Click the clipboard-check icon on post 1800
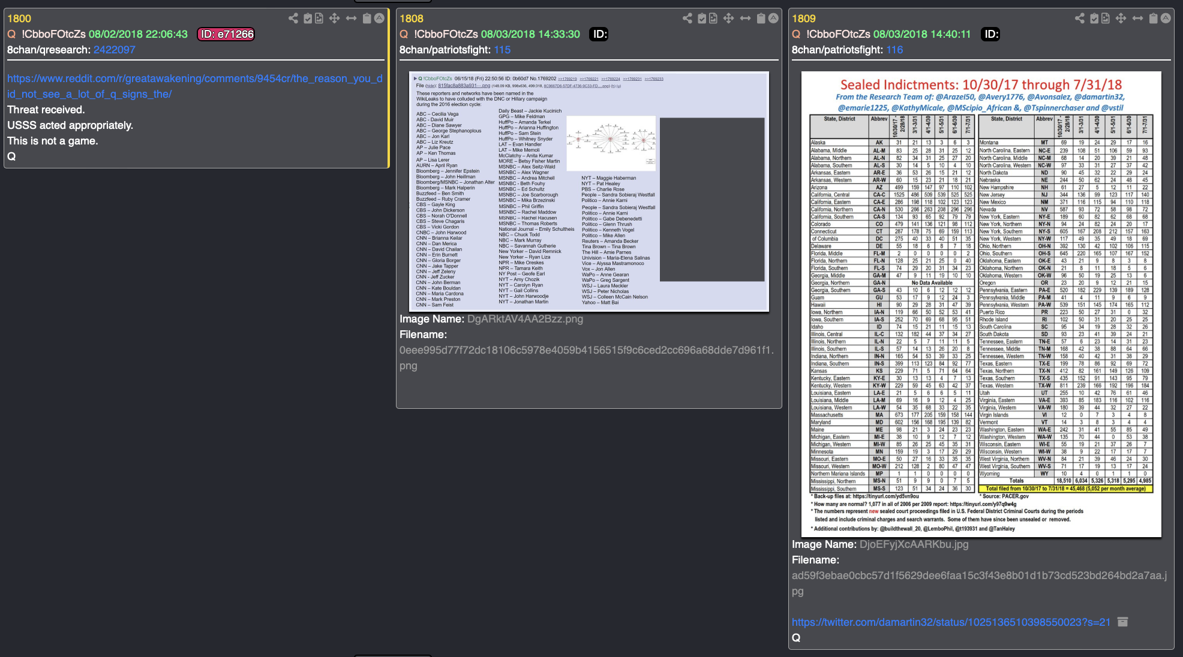The image size is (1183, 657). [x=308, y=18]
